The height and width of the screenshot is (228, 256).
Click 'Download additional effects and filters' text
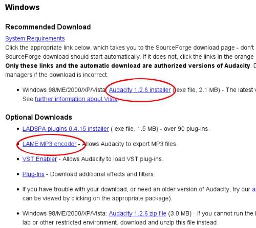click(102, 174)
